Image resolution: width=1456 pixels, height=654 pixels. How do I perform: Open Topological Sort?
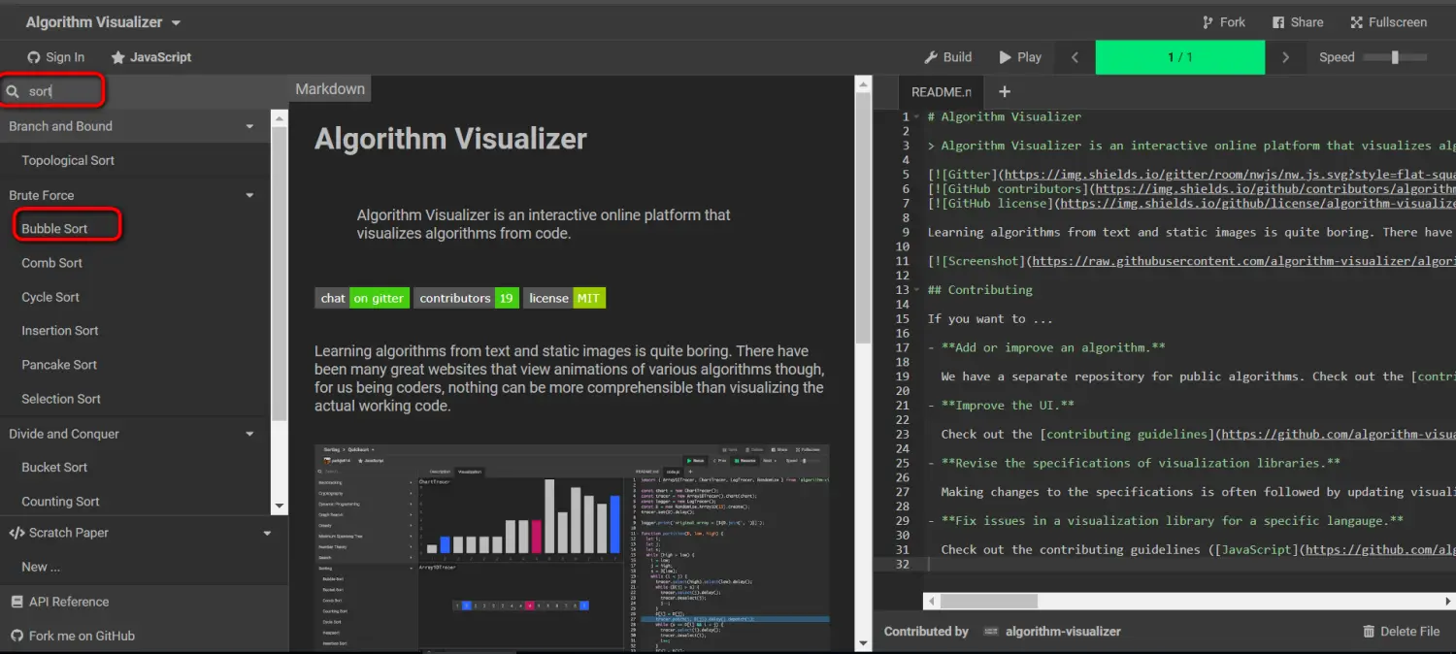(68, 160)
